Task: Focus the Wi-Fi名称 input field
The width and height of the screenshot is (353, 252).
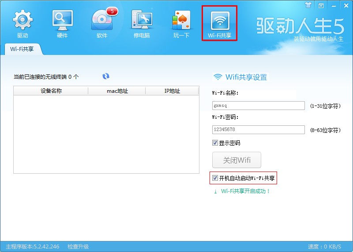Action: pos(259,106)
